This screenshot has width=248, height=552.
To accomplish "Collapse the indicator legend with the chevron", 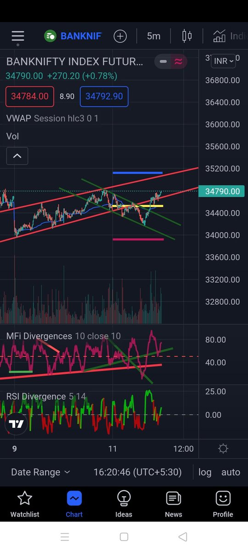I will [17, 156].
